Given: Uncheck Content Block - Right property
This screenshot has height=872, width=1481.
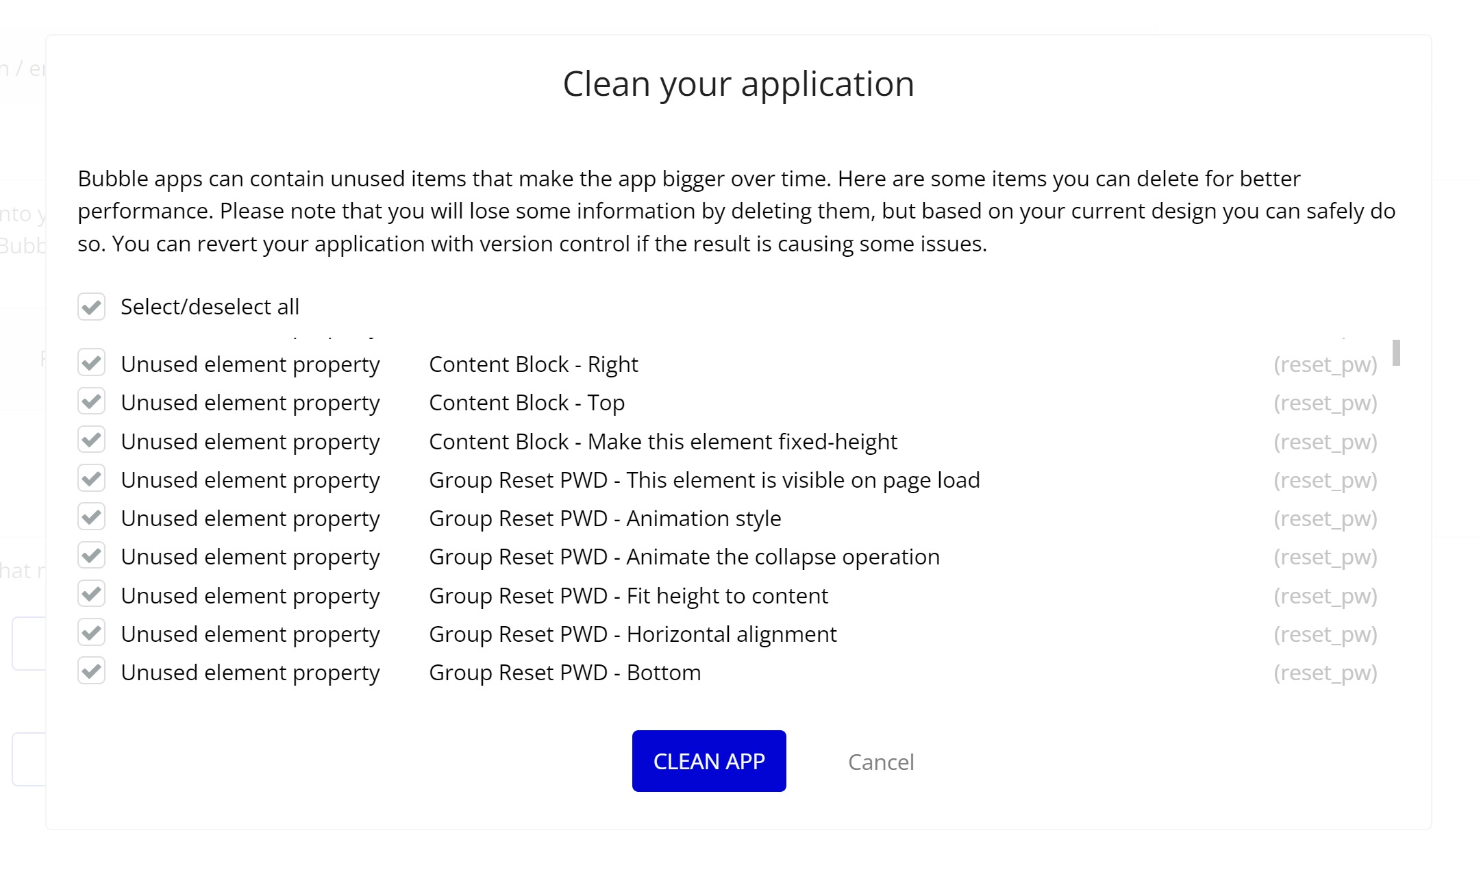Looking at the screenshot, I should tap(91, 363).
